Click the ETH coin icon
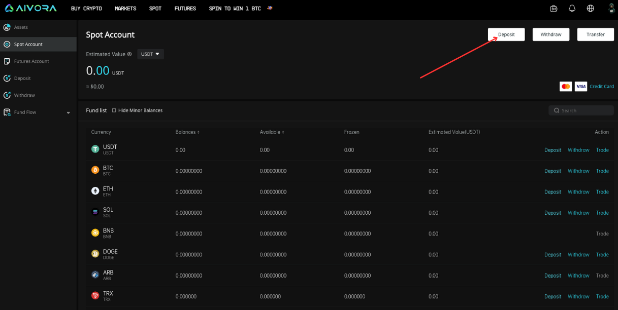Viewport: 618px width, 310px height. (95, 191)
